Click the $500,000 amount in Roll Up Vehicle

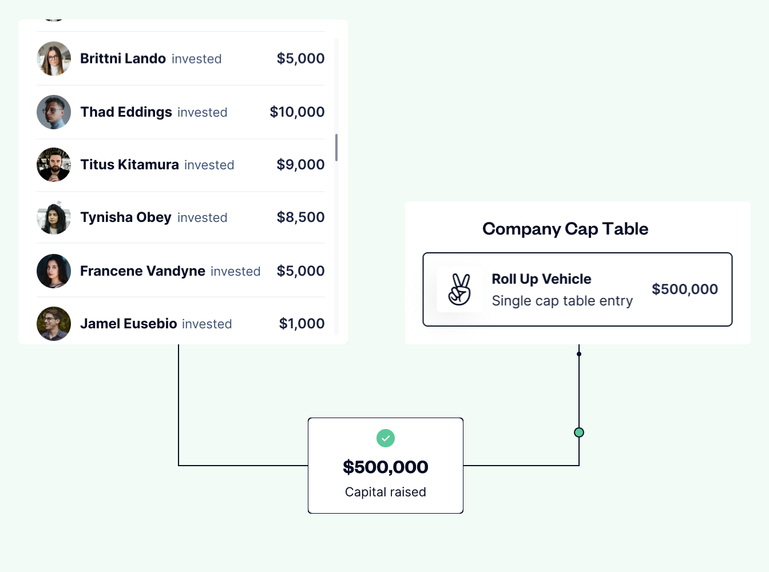click(x=685, y=289)
